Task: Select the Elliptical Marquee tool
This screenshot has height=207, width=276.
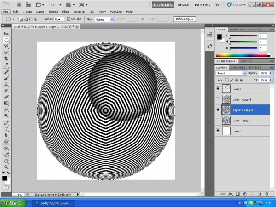Action: coord(6,40)
